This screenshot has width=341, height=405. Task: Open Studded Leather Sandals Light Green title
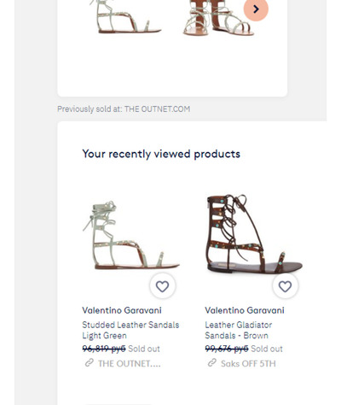(x=130, y=330)
